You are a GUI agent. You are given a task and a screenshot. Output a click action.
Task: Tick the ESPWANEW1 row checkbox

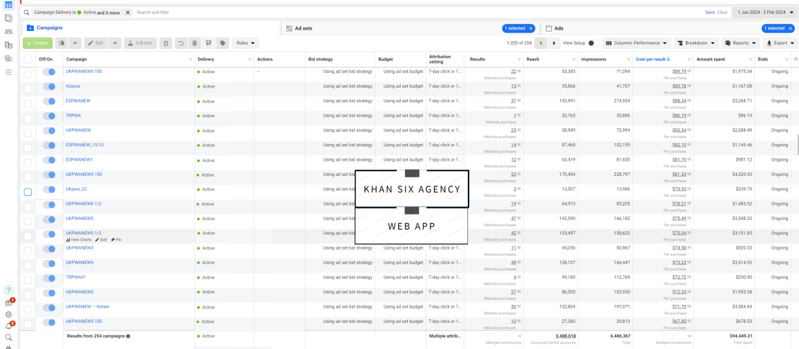[x=28, y=162]
